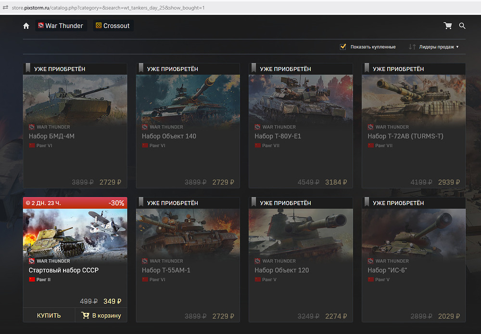This screenshot has height=334, width=481.
Task: Open the Набор "ИС-6" product title
Action: [387, 270]
